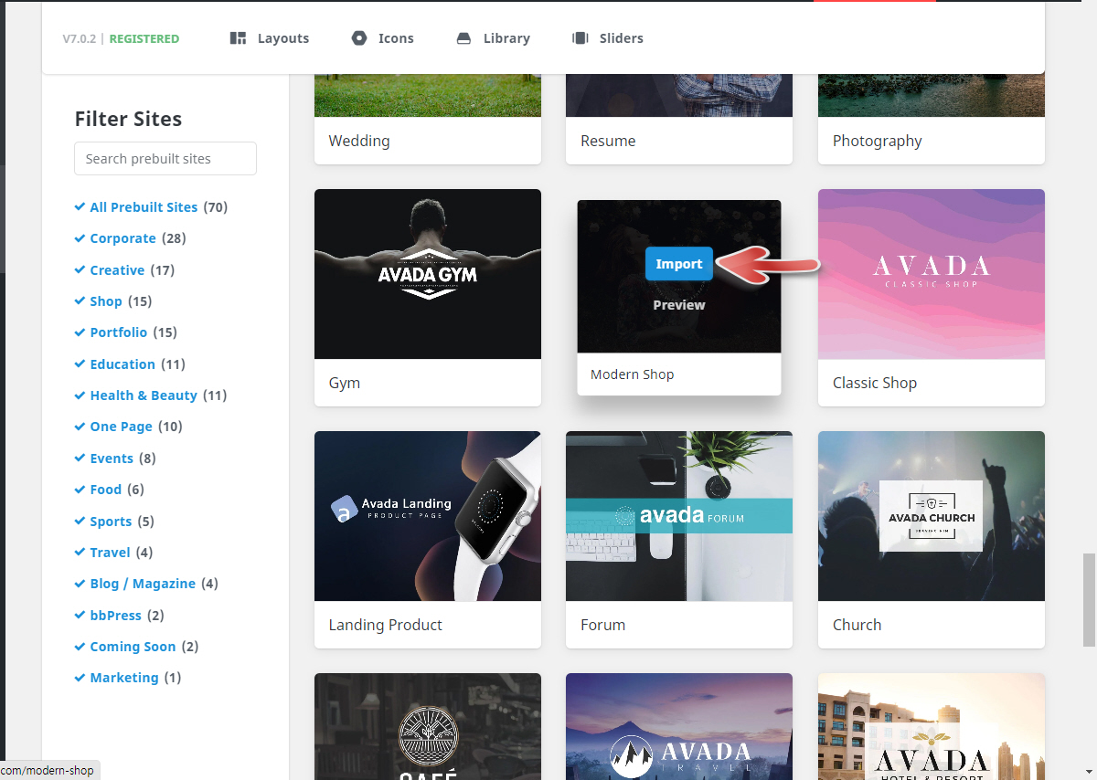Select the Café site thumbnail
This screenshot has width=1097, height=780.
[x=428, y=726]
